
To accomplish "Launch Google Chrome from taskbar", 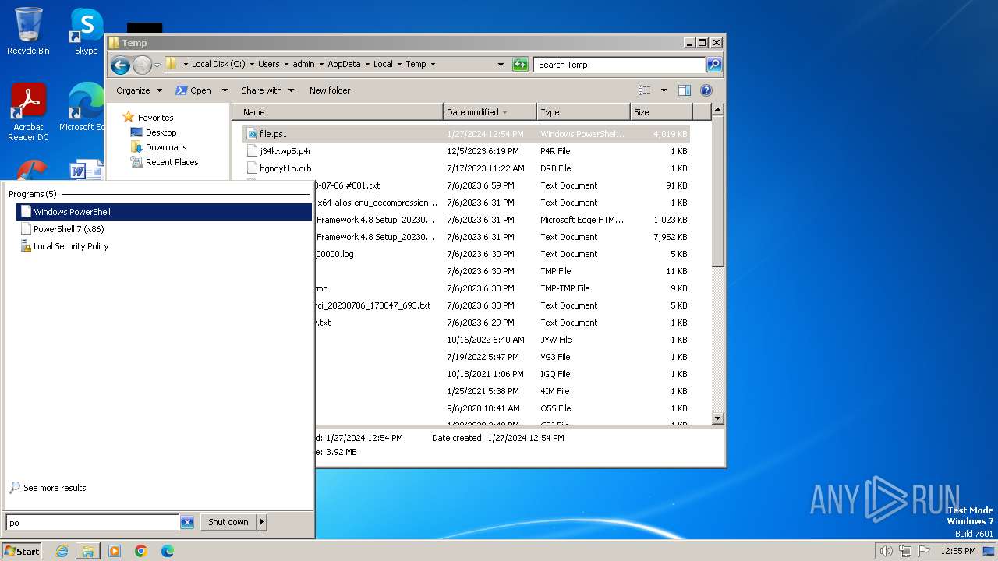I will (141, 551).
